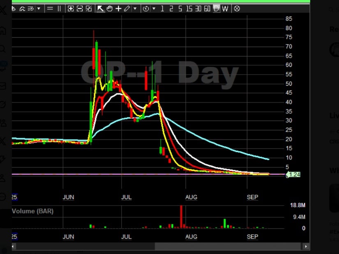Click the JUL label on price time axis
The height and width of the screenshot is (254, 339).
[x=126, y=197]
